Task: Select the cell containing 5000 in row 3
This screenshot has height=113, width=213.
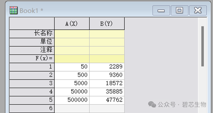Action: tap(72, 84)
